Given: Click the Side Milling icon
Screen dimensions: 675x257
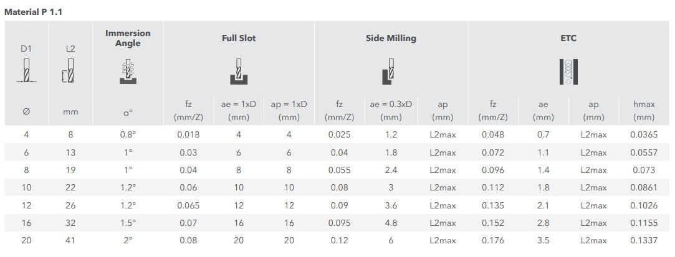Looking at the screenshot, I should [389, 72].
